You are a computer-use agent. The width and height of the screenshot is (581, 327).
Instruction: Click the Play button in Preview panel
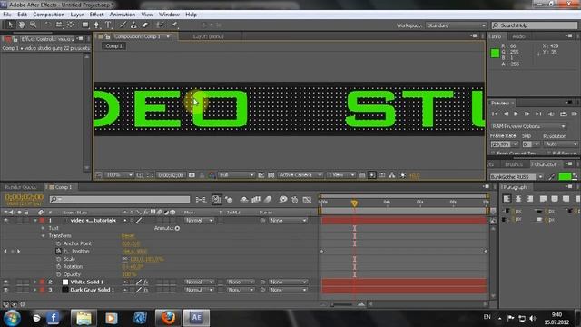tap(517, 114)
